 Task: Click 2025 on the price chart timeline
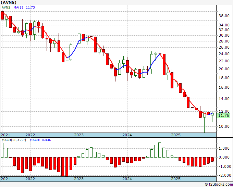[176, 135]
